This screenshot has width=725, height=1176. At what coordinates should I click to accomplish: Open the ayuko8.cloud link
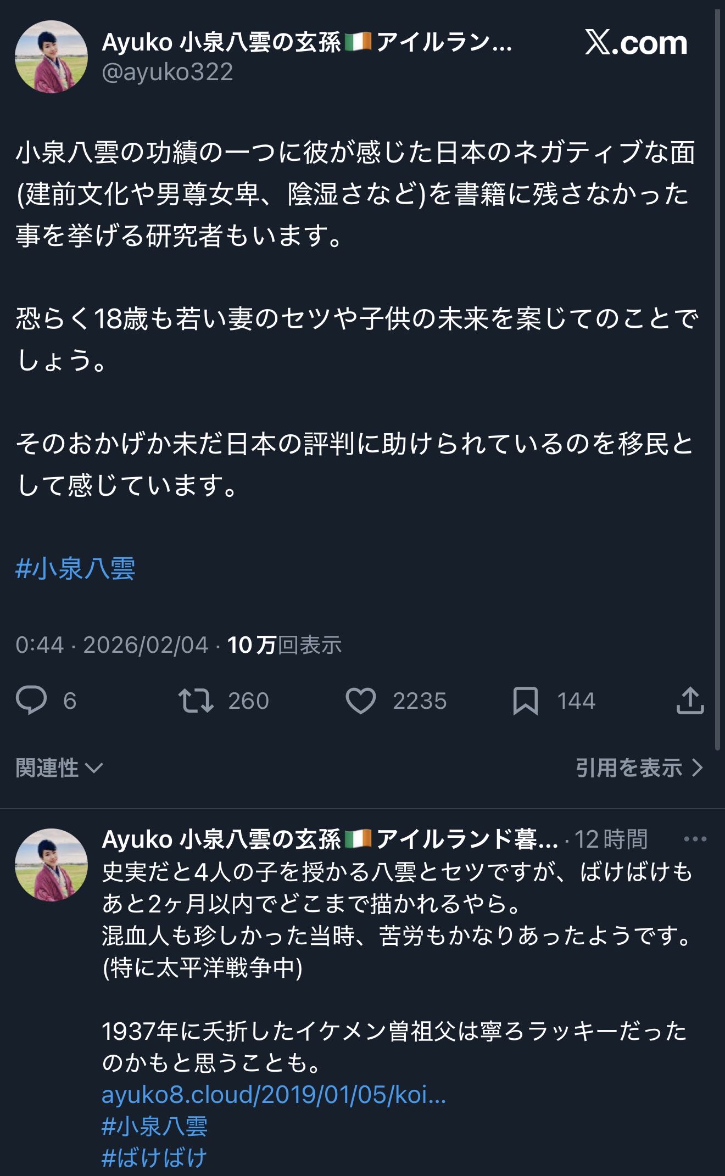pos(274,1095)
